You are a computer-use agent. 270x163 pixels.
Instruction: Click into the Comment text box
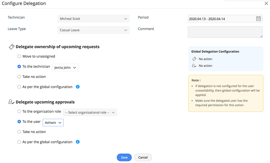[x=225, y=32]
